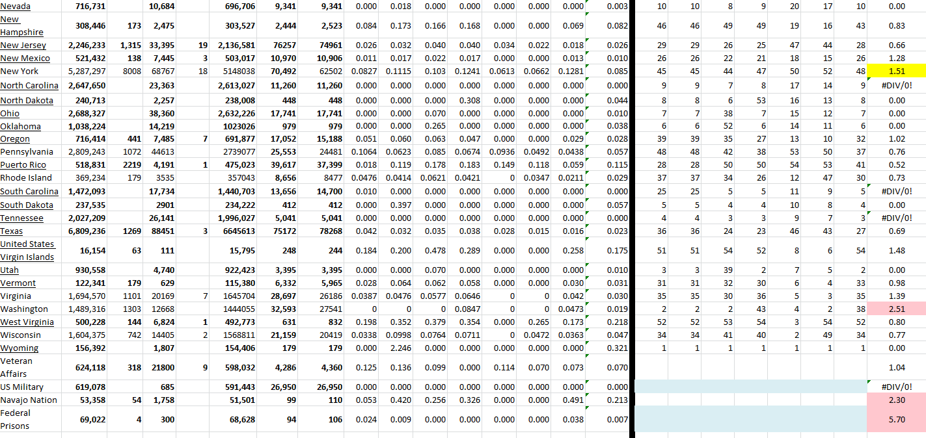
Task: Select the yellow highlighted 1.51 cell
Action: [896, 71]
